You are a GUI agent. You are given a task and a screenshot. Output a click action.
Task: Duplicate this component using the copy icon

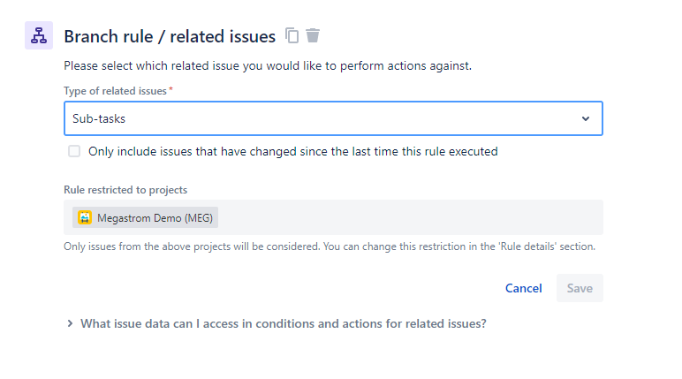(x=292, y=35)
